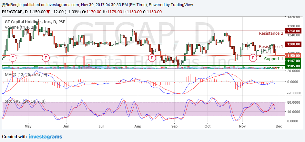This screenshot has height=142, width=305.
Task: Click the Nov label on time axis
Action: 242,126
